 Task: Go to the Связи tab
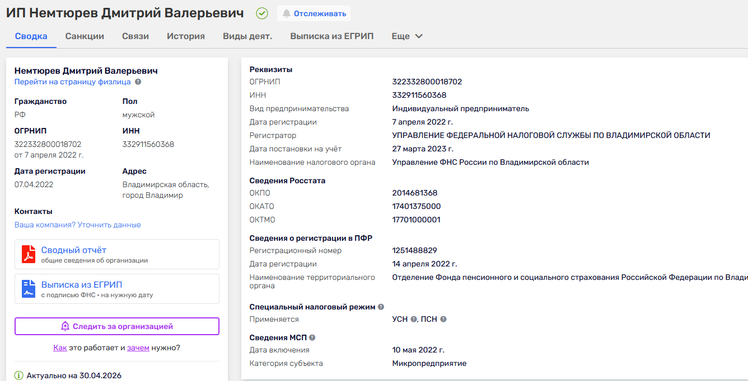(135, 36)
